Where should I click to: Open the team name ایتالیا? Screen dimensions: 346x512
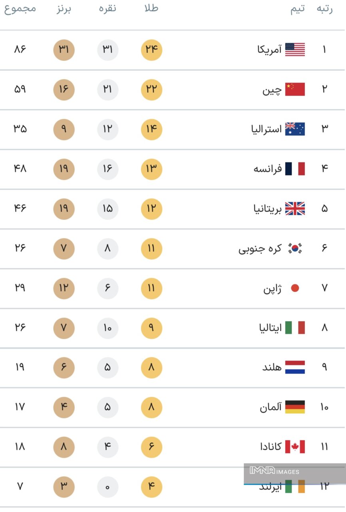click(x=270, y=328)
